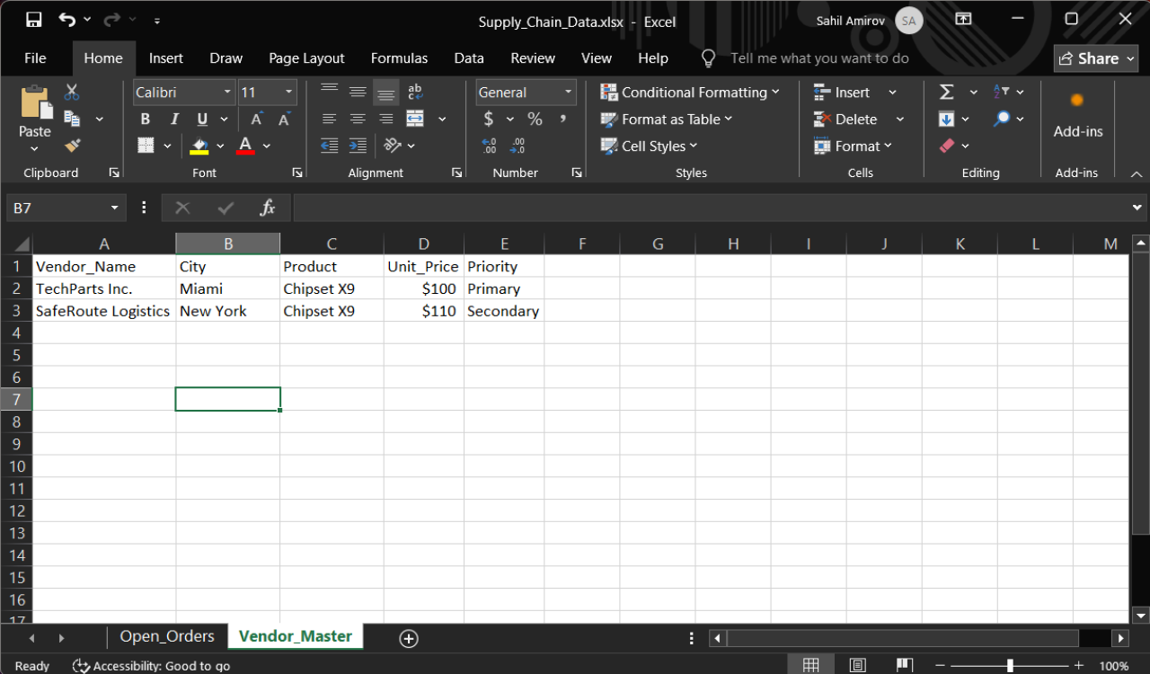The height and width of the screenshot is (674, 1150).
Task: Click the AutoSum sigma icon
Action: click(x=946, y=93)
